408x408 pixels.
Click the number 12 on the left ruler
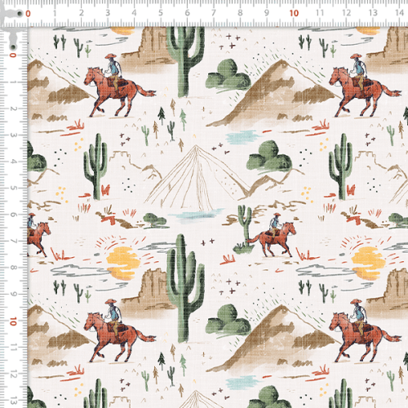coord(13,374)
